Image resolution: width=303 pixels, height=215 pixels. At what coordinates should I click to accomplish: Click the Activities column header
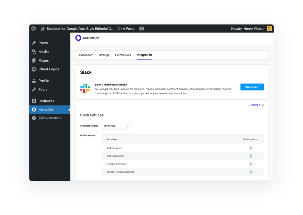[x=112, y=140]
